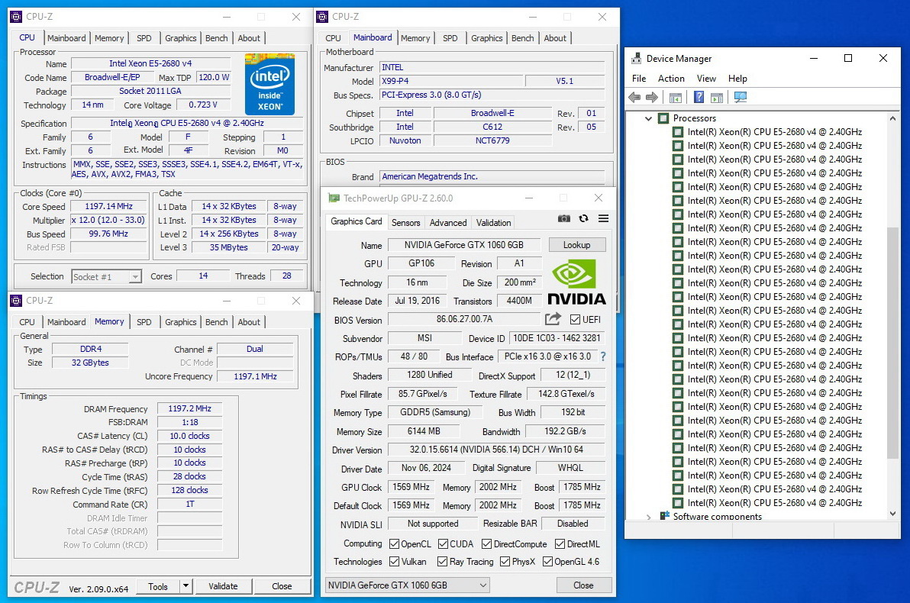Open the GPU-Z hamburger menu
Screen dimensions: 910x603
(603, 218)
